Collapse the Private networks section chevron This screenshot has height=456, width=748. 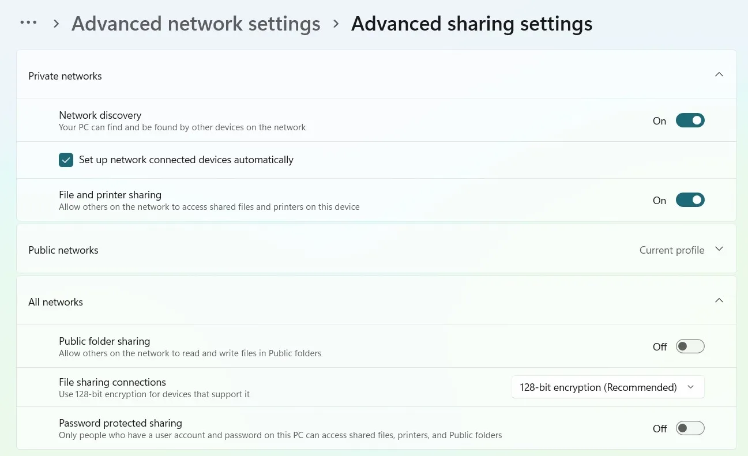(719, 75)
